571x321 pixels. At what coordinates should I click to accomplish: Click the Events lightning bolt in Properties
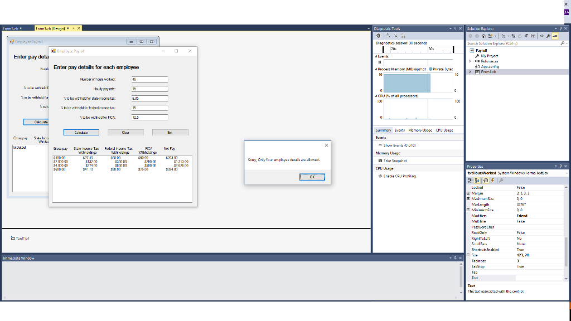[492, 179]
